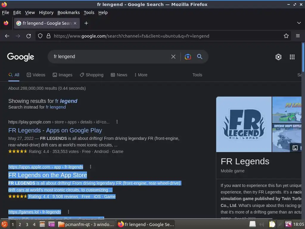The height and width of the screenshot is (229, 305).
Task: Open Google quick settings gear
Action: [278, 57]
